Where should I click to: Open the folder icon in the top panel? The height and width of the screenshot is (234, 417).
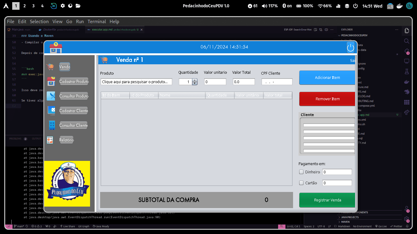(x=78, y=6)
